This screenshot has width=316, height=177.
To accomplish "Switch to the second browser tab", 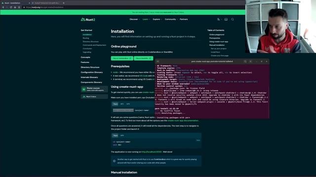I will tap(48, 3).
